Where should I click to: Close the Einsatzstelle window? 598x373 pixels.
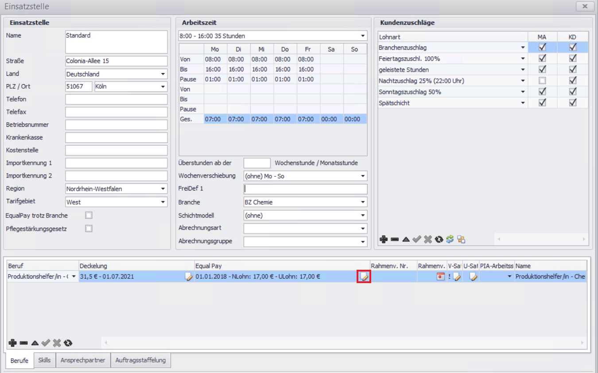pos(585,6)
